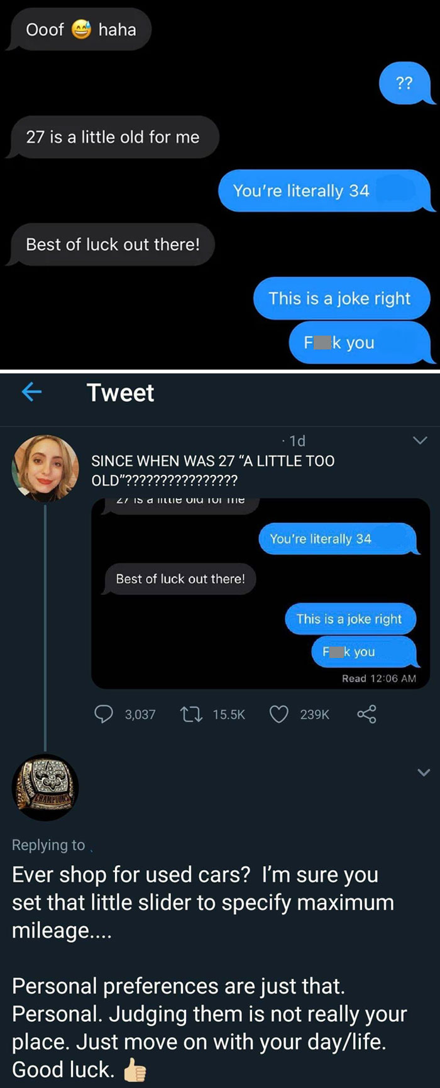Open the embedded chat screenshot in tweet
The image size is (440, 1088).
pyautogui.click(x=260, y=593)
